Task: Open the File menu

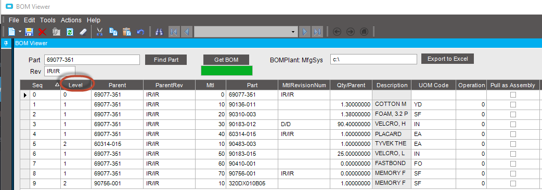Action: click(14, 20)
